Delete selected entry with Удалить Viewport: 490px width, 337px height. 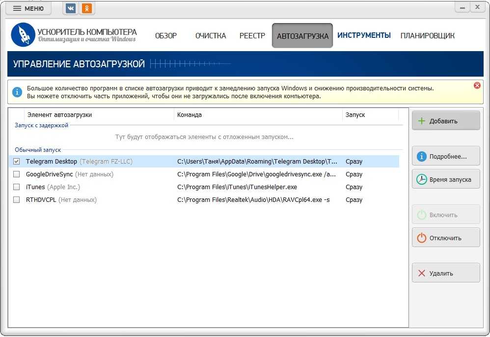[x=445, y=273]
